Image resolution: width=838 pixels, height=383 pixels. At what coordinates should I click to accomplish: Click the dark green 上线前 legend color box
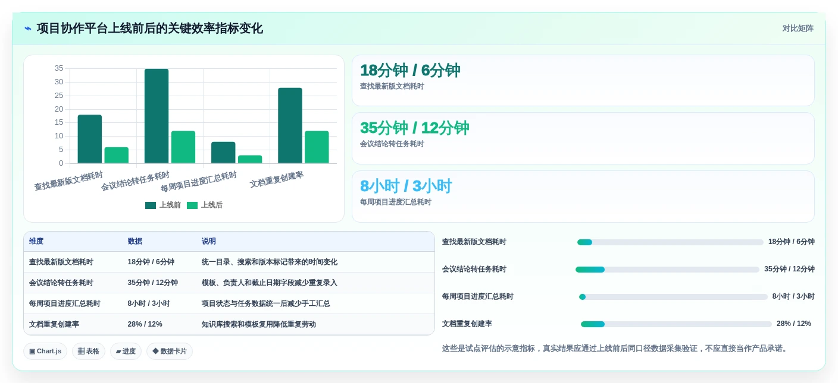pos(151,205)
